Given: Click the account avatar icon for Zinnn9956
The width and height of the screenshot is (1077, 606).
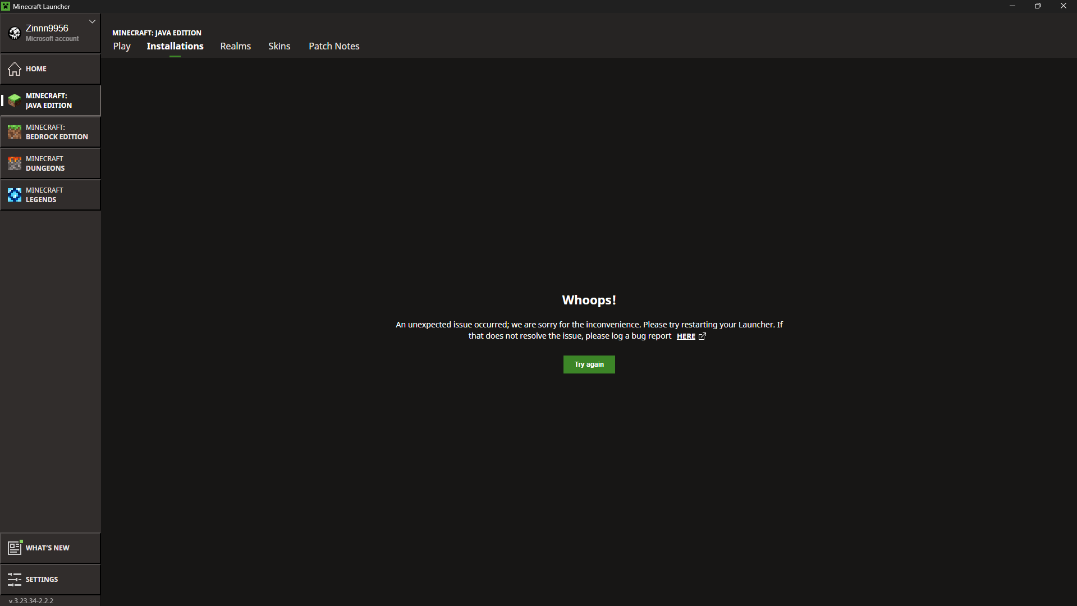Looking at the screenshot, I should click(15, 33).
